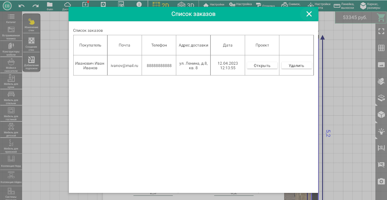Click the buyer name Иванович Иван Иванов
Image resolution: width=387 pixels, height=200 pixels.
tap(90, 66)
